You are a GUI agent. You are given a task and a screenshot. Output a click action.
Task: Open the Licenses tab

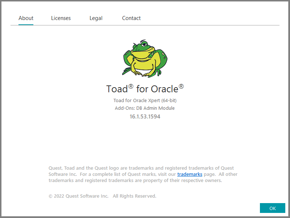tap(61, 18)
